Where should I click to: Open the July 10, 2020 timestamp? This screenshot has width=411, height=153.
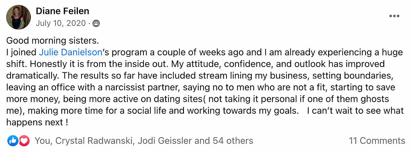[61, 23]
